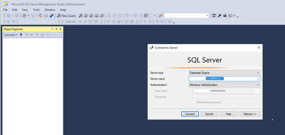Click the query toolbar overflow options arrow
This screenshot has height=135, width=285.
pos(174,22)
